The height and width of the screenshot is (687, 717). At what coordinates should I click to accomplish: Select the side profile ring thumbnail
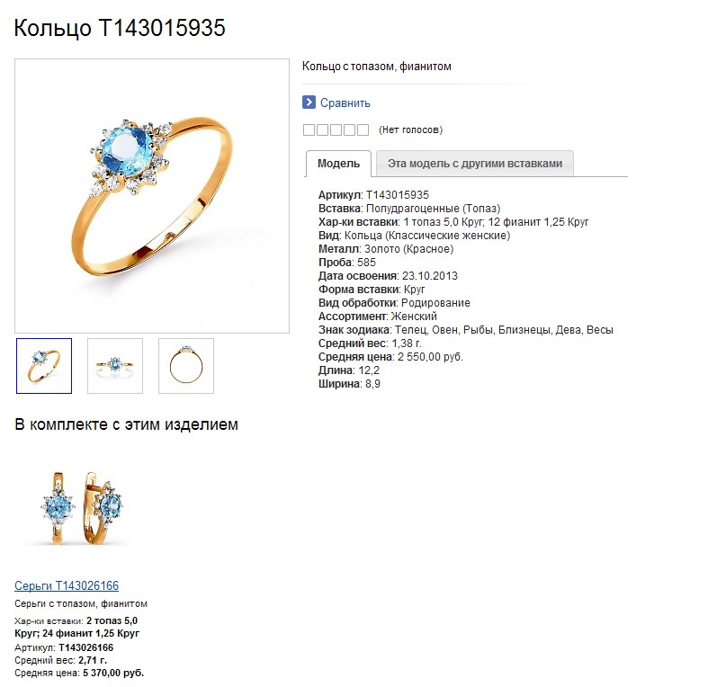[186, 366]
